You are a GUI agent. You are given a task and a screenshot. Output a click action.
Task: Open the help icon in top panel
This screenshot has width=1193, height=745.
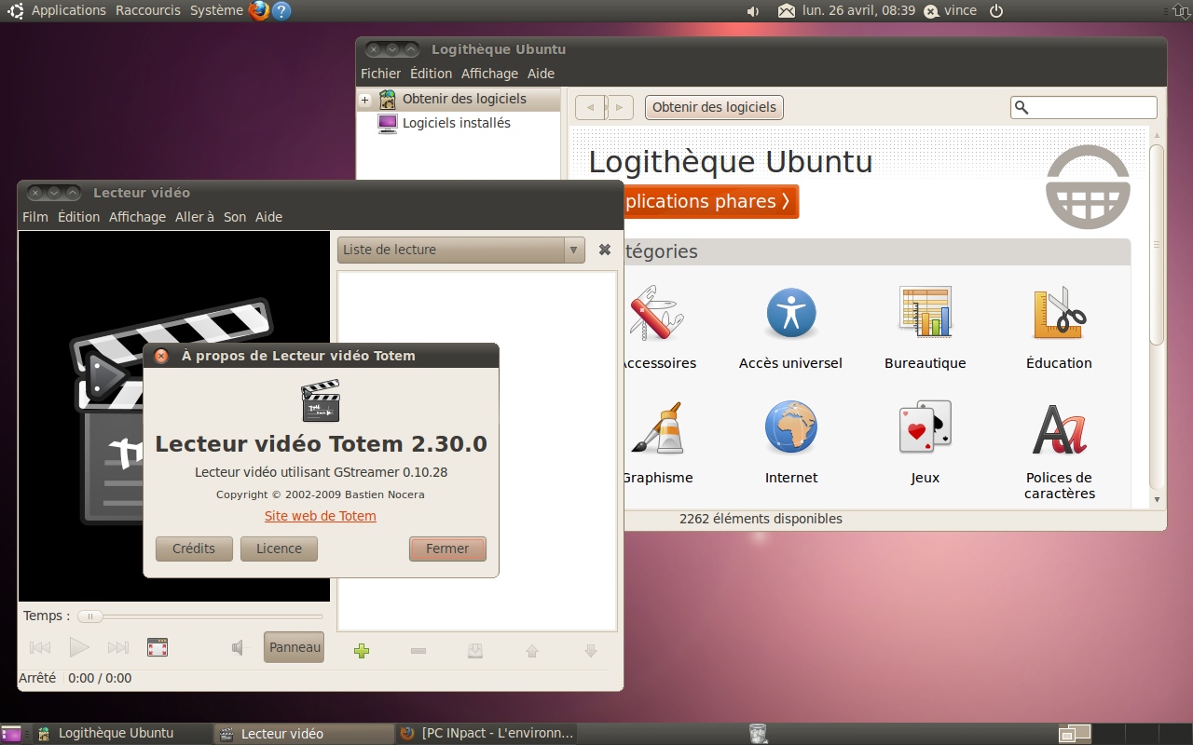(x=281, y=11)
